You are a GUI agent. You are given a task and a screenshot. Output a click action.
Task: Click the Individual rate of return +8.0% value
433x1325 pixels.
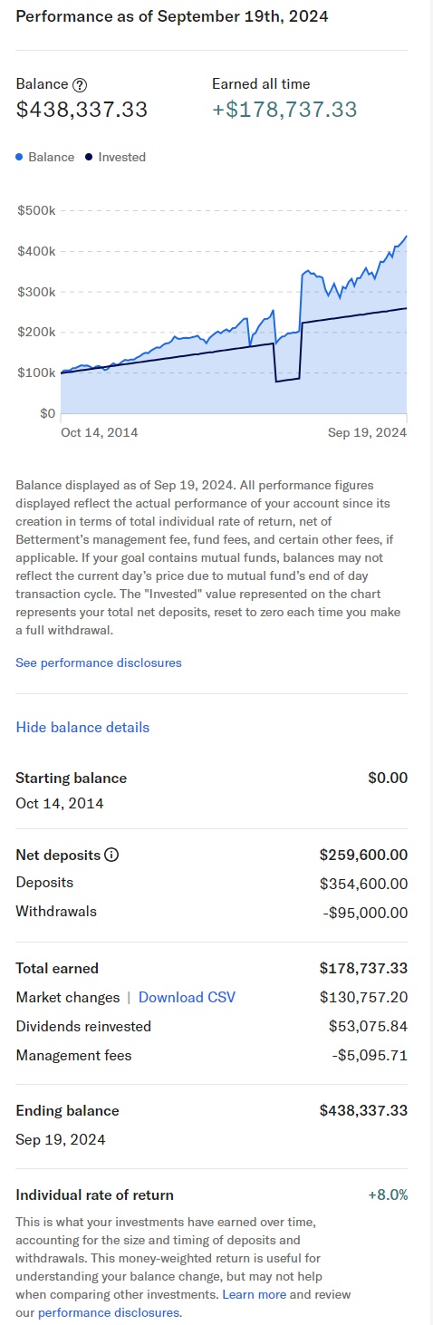pyautogui.click(x=388, y=1194)
